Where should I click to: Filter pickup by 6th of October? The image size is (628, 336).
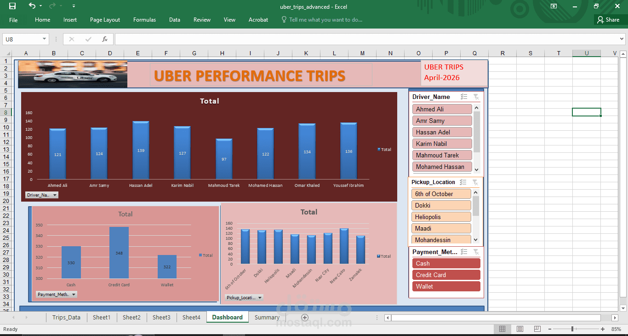441,194
